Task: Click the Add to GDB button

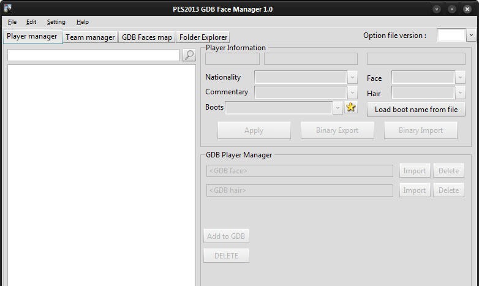Action: pyautogui.click(x=226, y=236)
